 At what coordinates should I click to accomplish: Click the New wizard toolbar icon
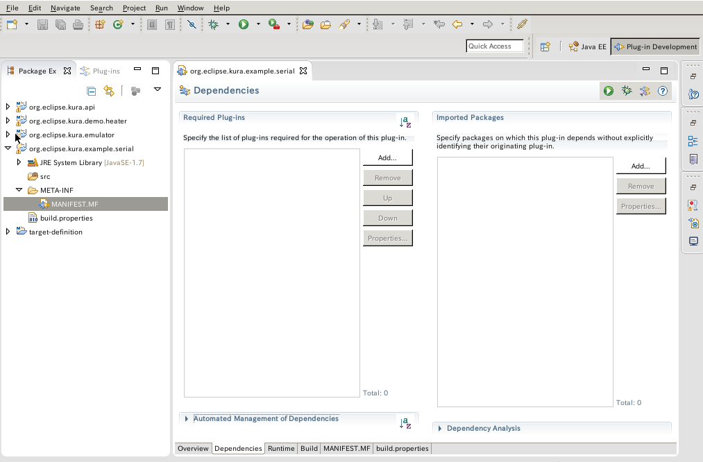click(x=12, y=25)
